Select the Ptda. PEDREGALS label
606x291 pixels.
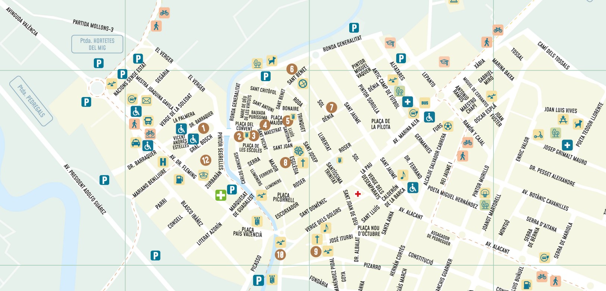[31, 101]
